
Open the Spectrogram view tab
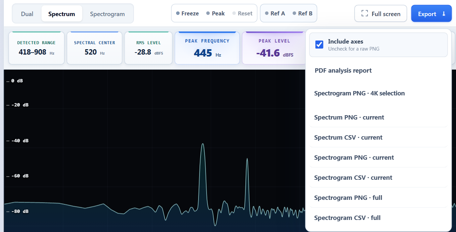point(107,14)
